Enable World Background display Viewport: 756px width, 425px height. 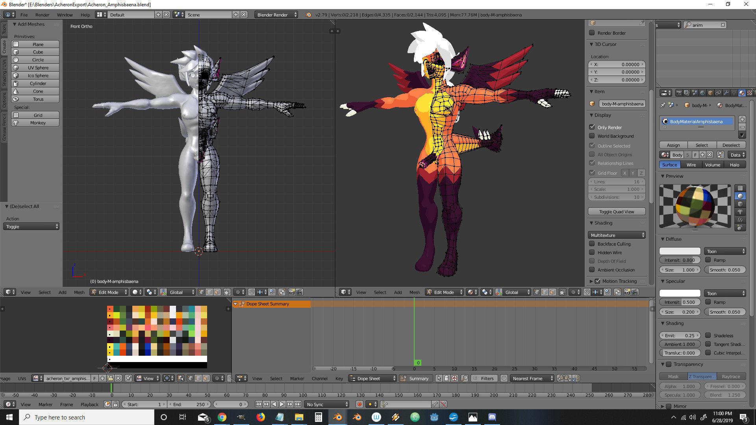point(592,136)
